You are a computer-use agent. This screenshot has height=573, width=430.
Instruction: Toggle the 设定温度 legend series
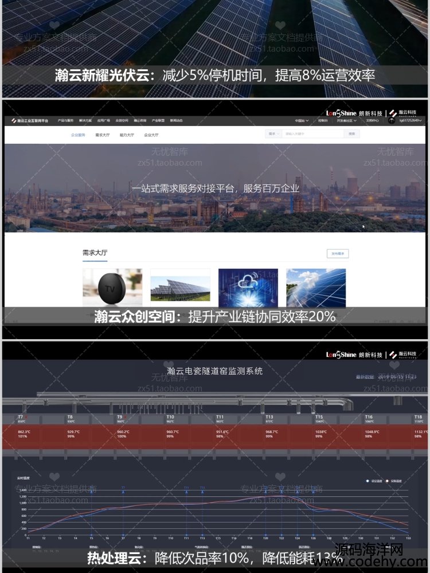[374, 481]
